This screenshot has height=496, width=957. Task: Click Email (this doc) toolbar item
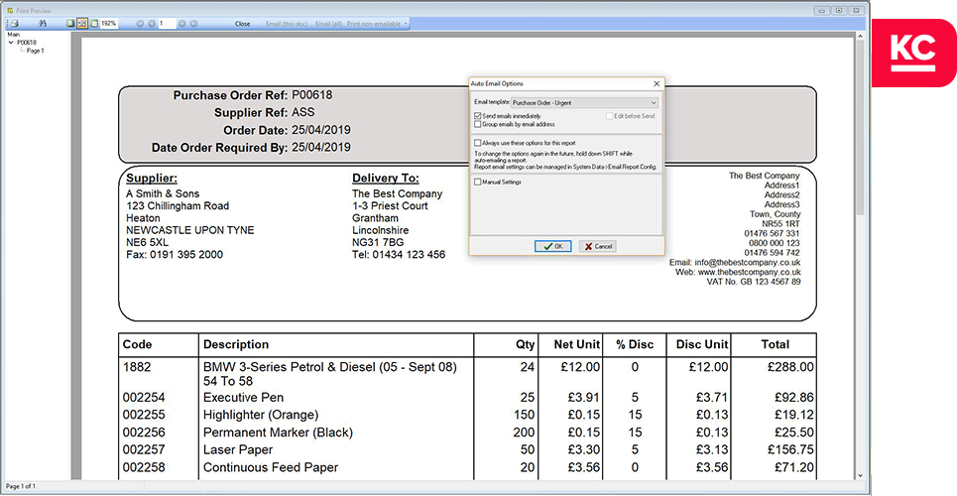click(x=287, y=24)
